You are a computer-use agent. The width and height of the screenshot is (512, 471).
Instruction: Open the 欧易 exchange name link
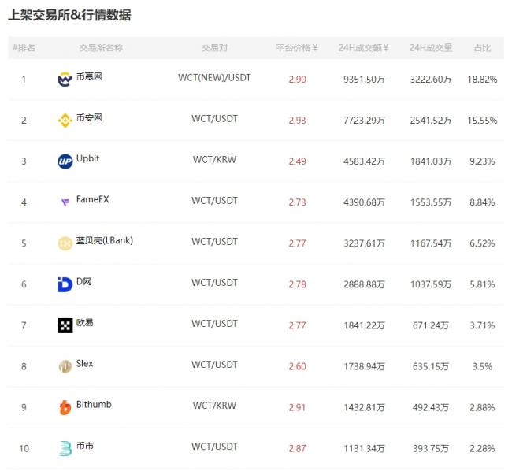coord(84,322)
